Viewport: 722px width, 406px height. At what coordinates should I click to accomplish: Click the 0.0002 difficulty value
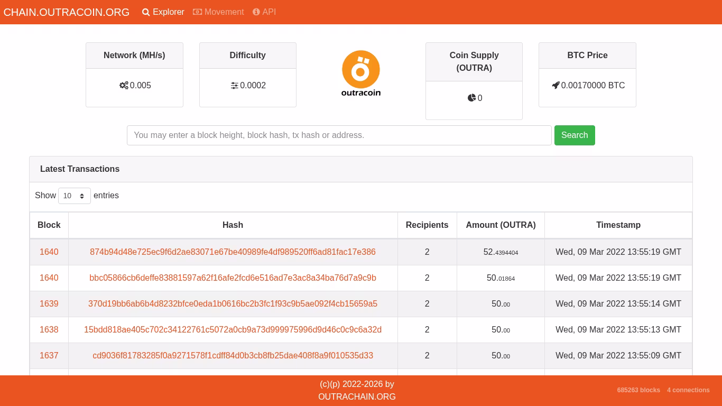tap(253, 86)
